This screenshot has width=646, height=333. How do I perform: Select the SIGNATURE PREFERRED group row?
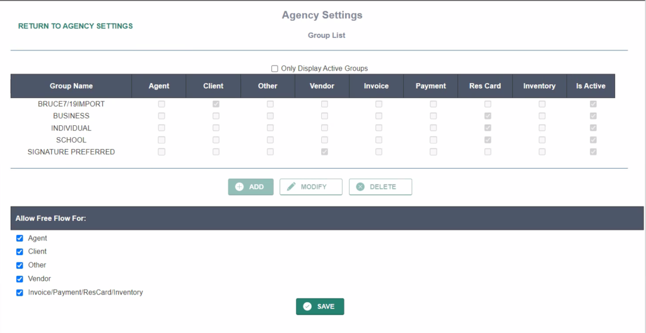[x=71, y=152]
